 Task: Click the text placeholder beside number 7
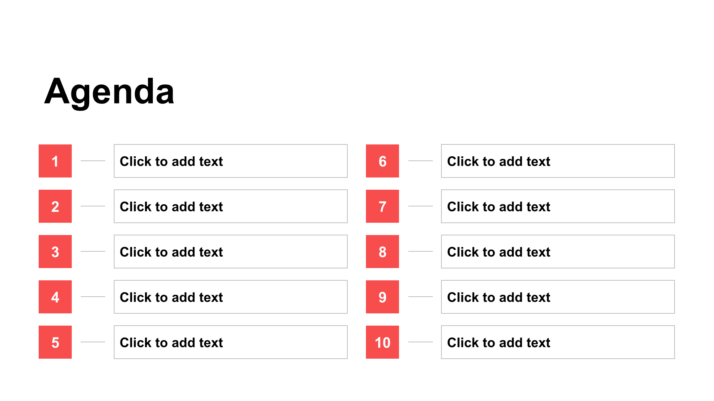click(x=558, y=206)
